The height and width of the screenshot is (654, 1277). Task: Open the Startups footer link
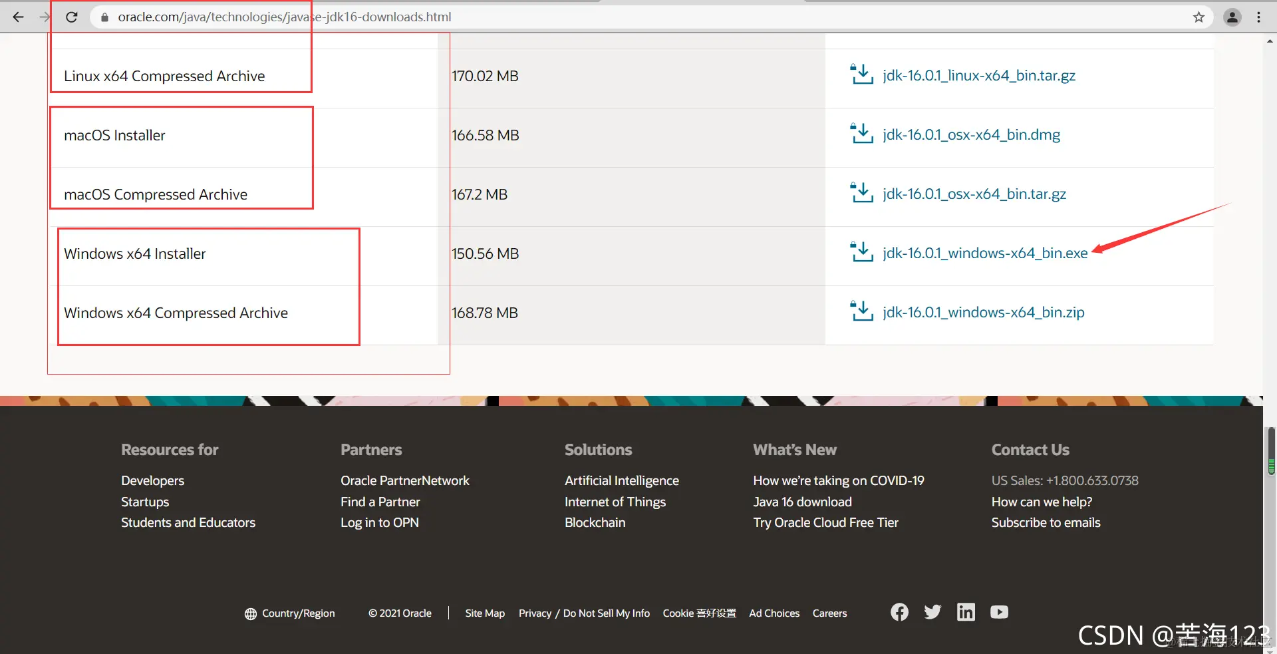click(x=145, y=502)
